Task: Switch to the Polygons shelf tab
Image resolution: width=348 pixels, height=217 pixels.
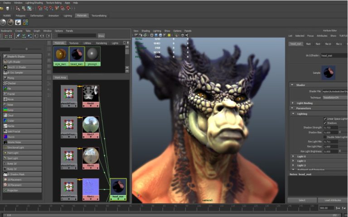Action: click(x=20, y=16)
